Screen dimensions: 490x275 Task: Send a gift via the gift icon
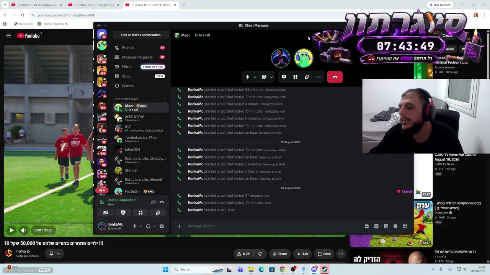tap(367, 226)
